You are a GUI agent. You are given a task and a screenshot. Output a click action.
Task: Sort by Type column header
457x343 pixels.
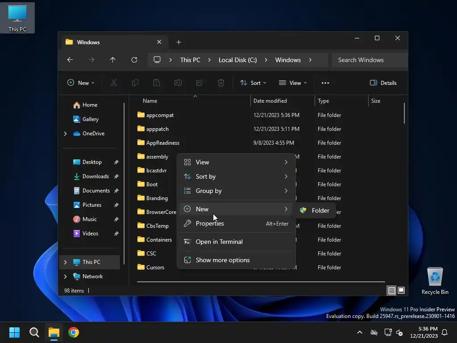323,101
